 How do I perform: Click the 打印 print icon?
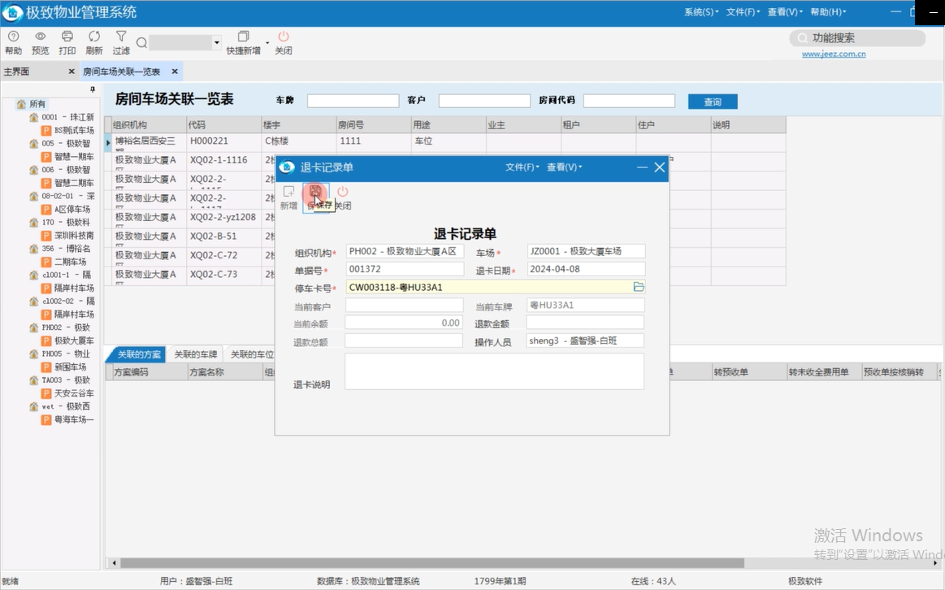click(x=67, y=37)
